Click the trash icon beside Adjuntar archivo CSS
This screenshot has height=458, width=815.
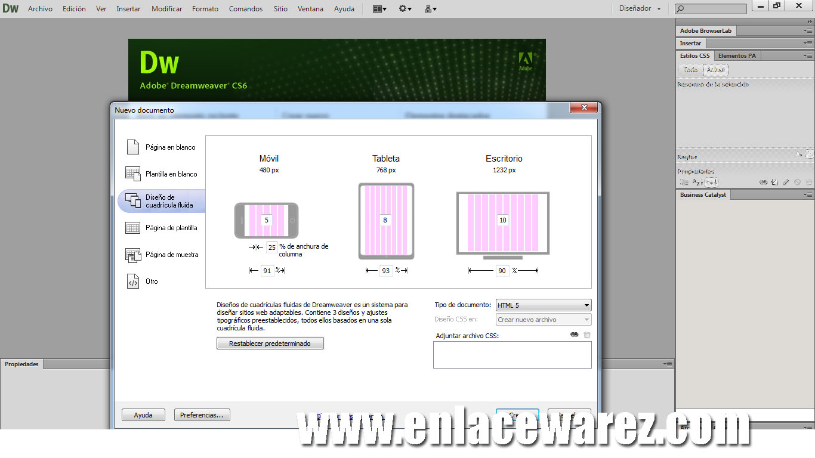coord(587,335)
